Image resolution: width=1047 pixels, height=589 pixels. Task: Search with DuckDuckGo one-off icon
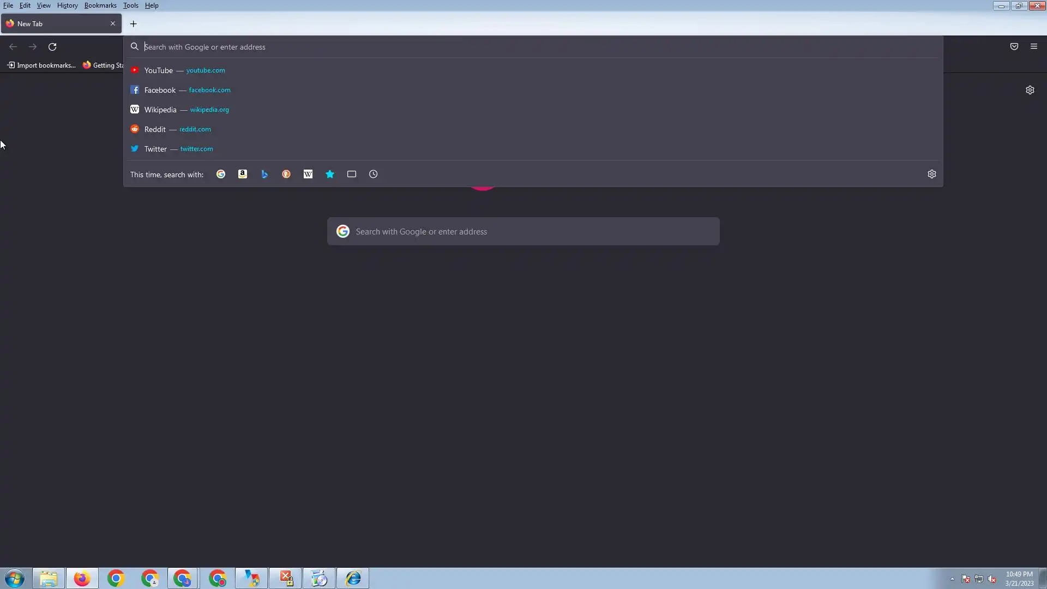[x=286, y=174]
